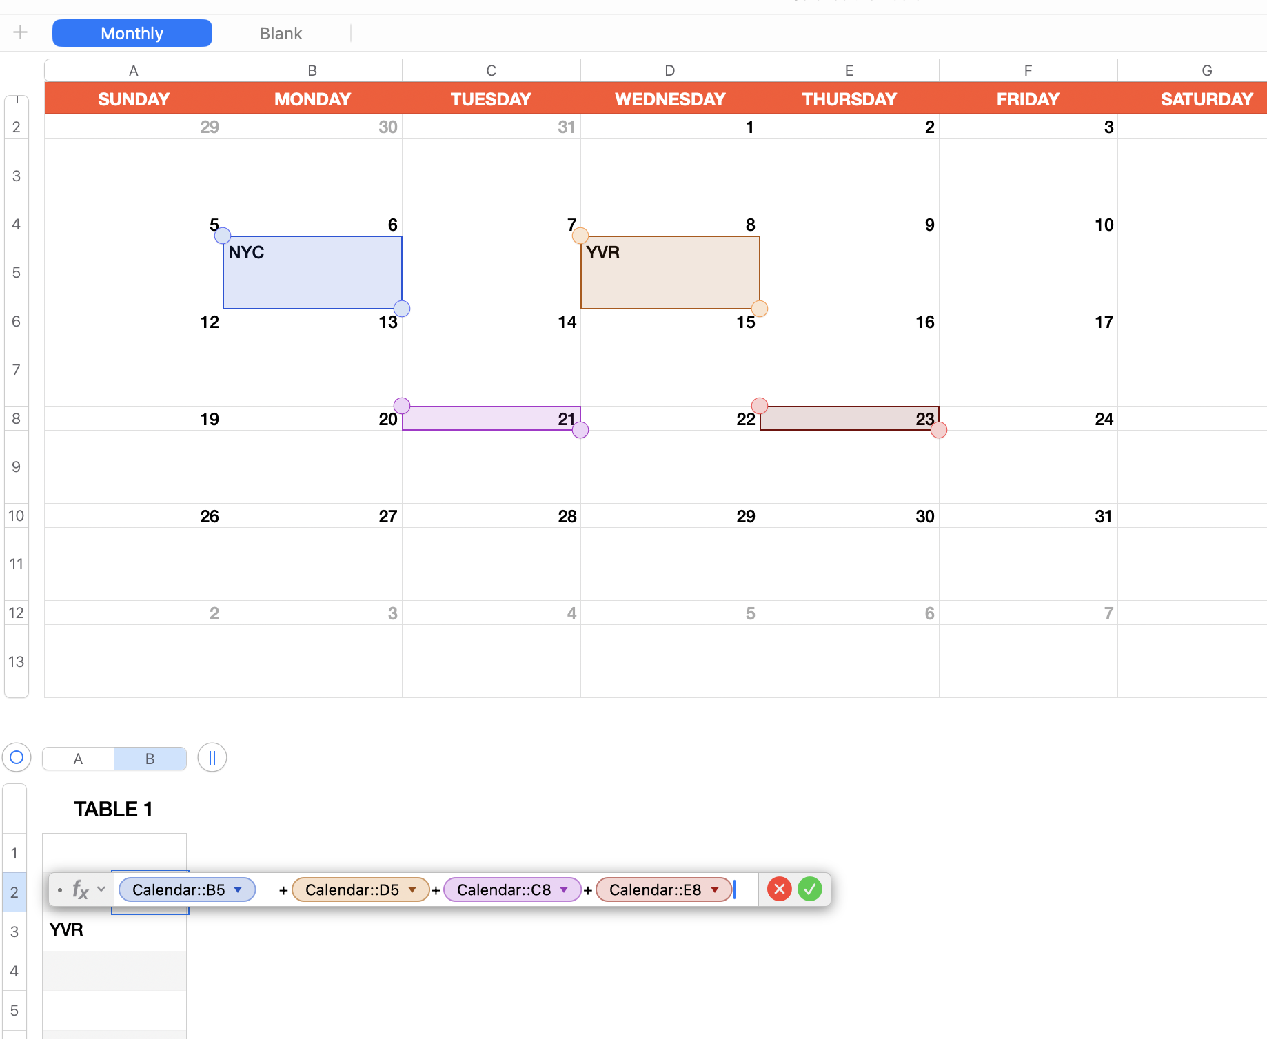Grab the formula editor's dot move handle

click(x=60, y=890)
